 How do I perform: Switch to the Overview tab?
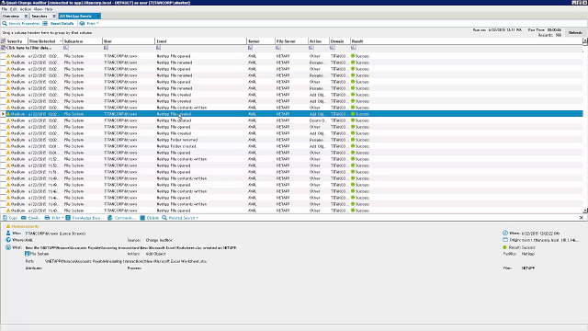11,17
